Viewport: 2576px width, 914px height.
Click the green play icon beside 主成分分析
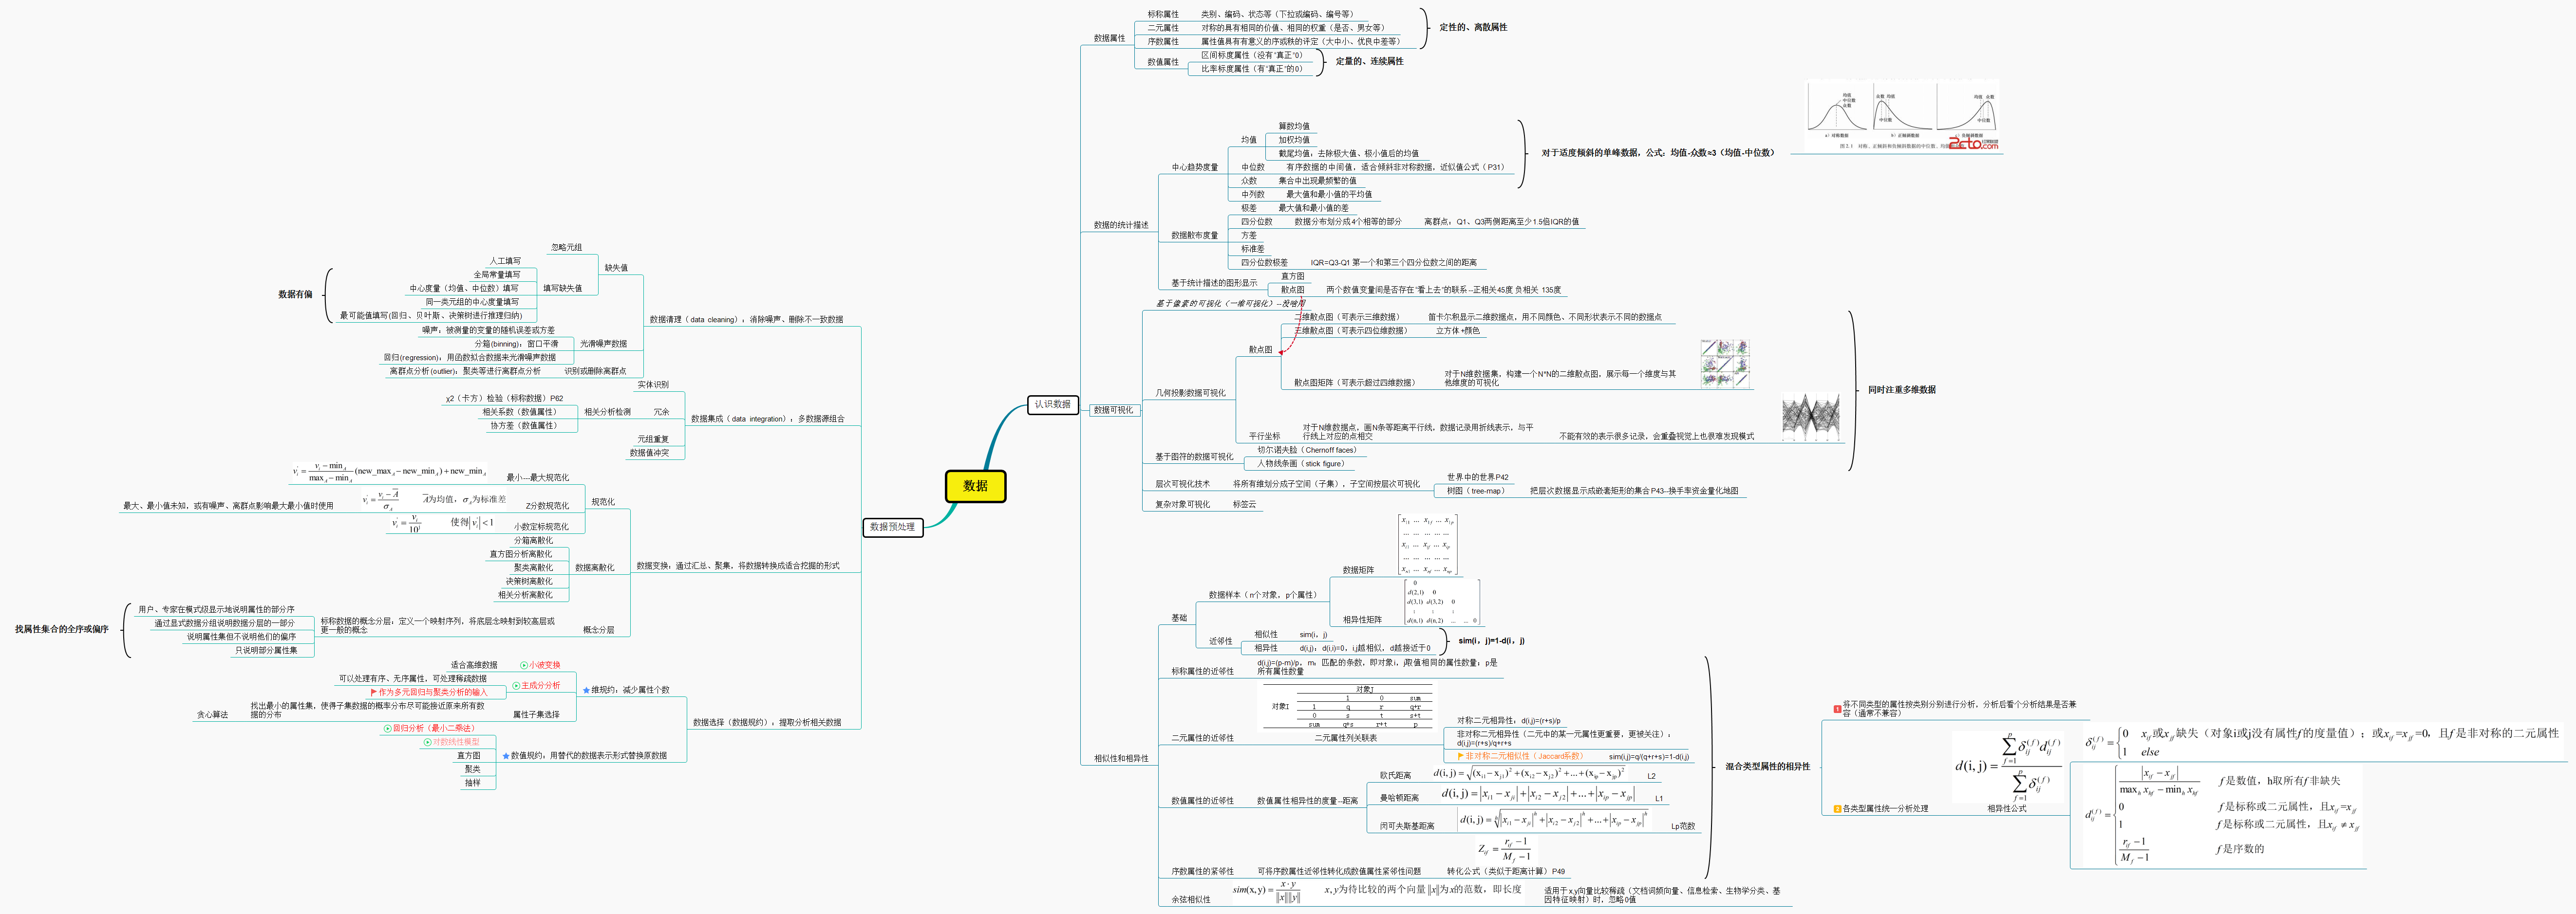coord(516,686)
